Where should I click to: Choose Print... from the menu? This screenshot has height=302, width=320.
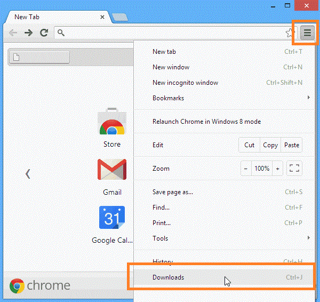tap(224, 223)
